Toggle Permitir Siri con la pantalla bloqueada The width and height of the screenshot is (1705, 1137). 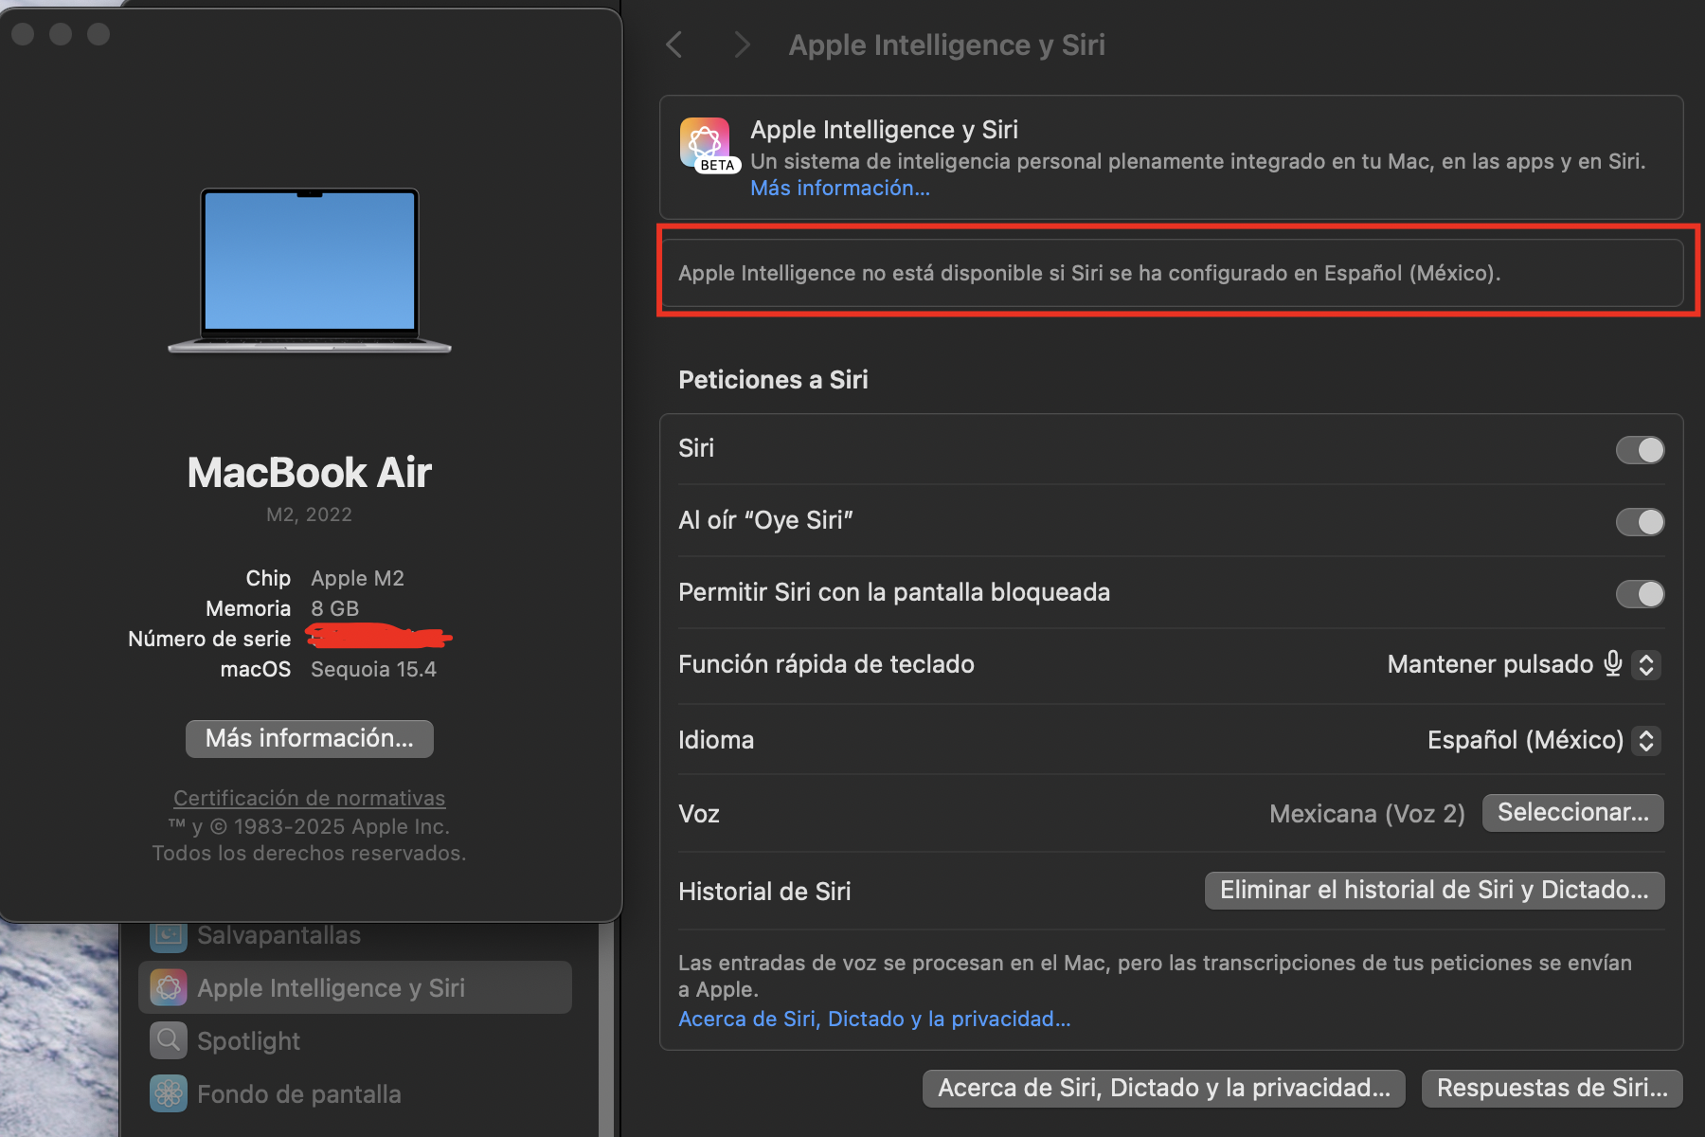pos(1640,594)
